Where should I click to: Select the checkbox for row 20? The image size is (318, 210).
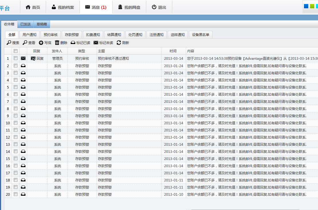(x=16, y=194)
